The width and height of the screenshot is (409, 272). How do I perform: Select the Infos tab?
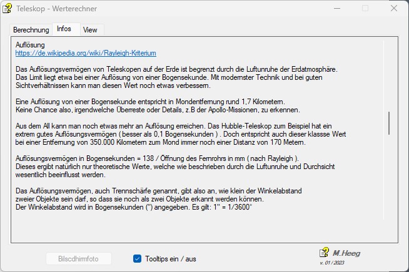(64, 29)
